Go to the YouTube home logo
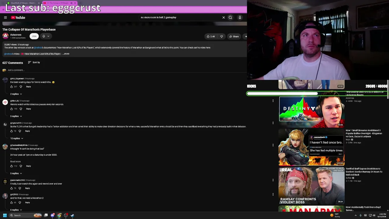This screenshot has width=389, height=219. coord(18,18)
